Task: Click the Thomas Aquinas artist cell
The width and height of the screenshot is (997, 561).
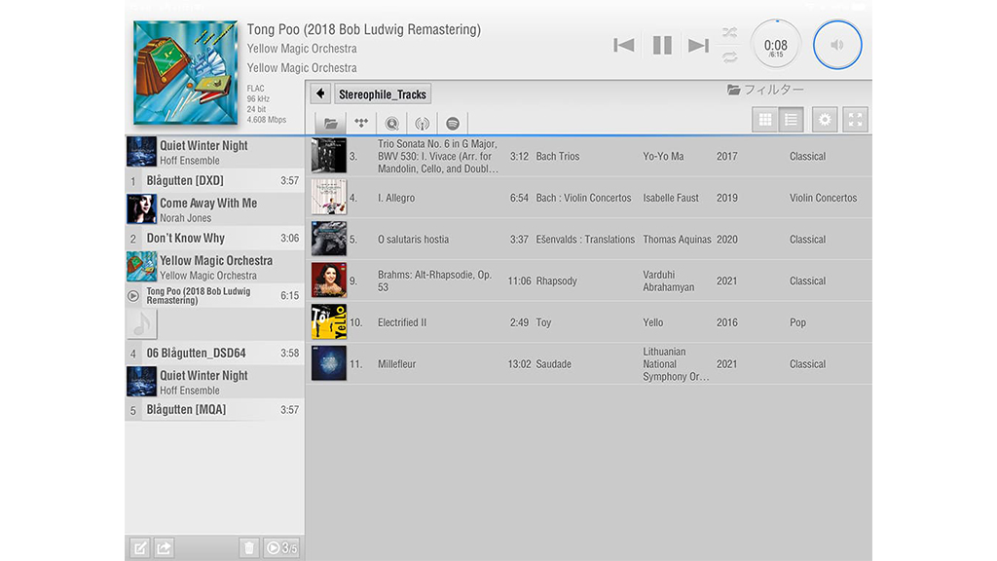Action: click(x=678, y=240)
